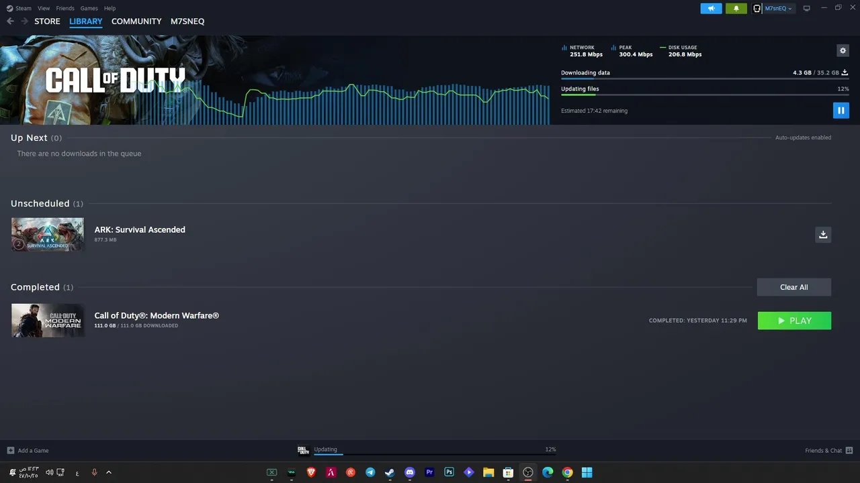Open Premiere Pro from taskbar
Viewport: 860px width, 483px height.
click(x=429, y=472)
